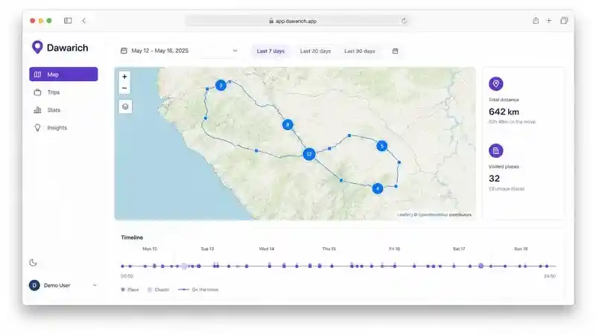Image resolution: width=596 pixels, height=335 pixels.
Task: Click the Thu 15 timeline day label
Action: pyautogui.click(x=329, y=249)
